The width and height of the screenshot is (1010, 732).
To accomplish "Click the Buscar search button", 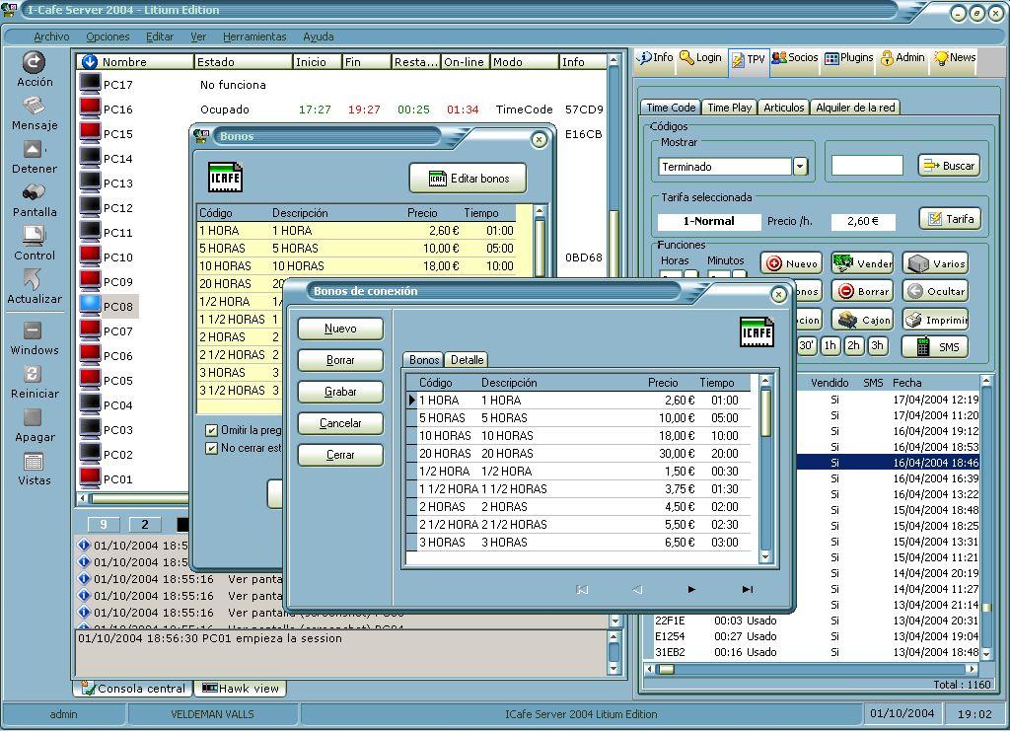I will point(949,166).
